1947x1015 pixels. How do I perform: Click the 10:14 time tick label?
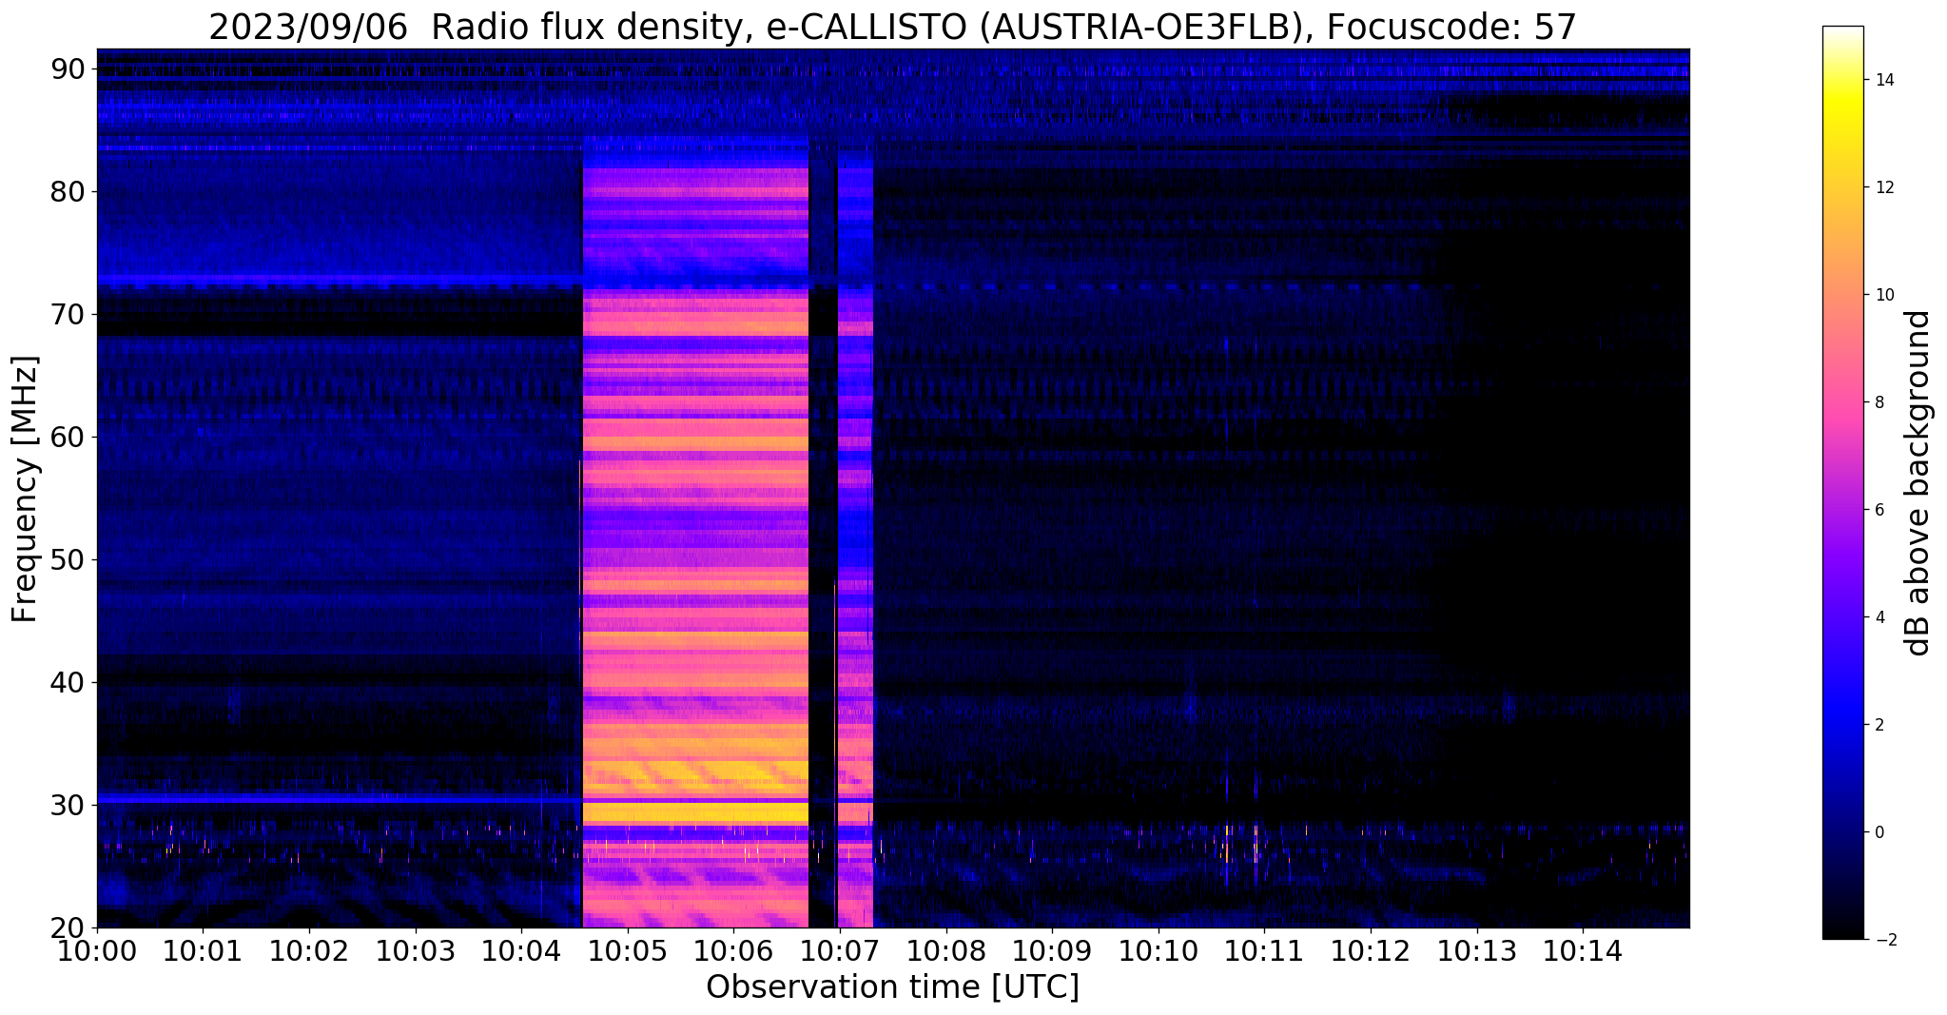click(1582, 950)
